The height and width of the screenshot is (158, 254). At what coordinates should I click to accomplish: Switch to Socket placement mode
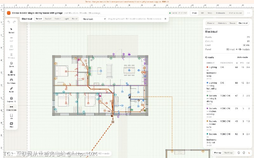point(48,19)
